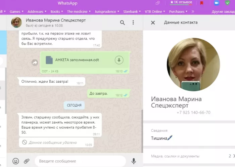235x167 pixels.
Task: Expand the Purchases bookmarks folder
Action: [x=178, y=11]
